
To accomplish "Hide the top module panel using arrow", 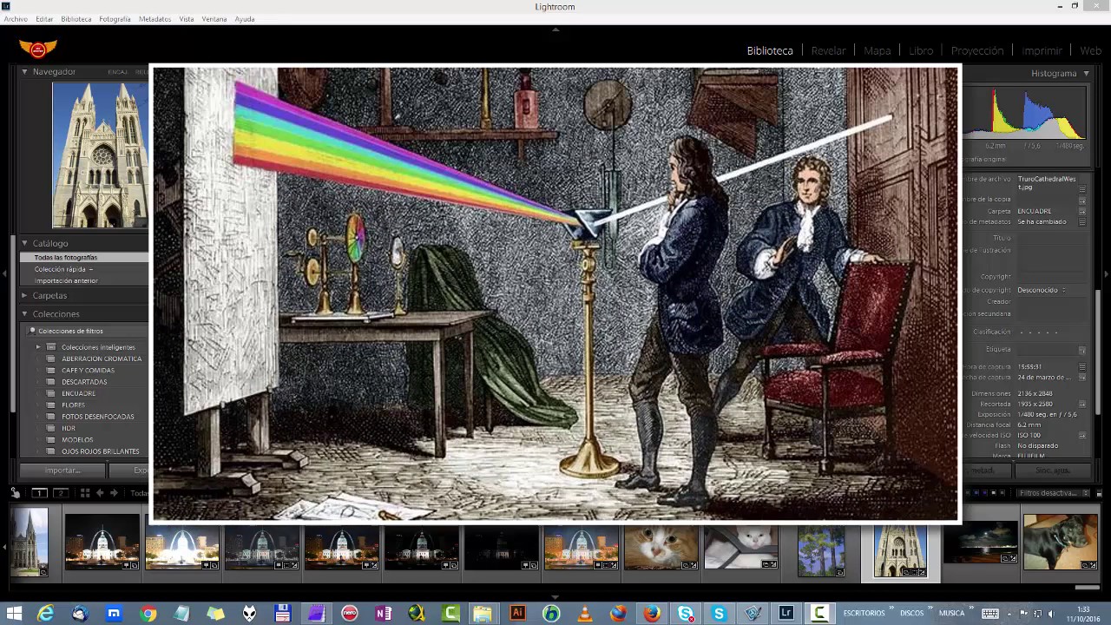I will 555,29.
